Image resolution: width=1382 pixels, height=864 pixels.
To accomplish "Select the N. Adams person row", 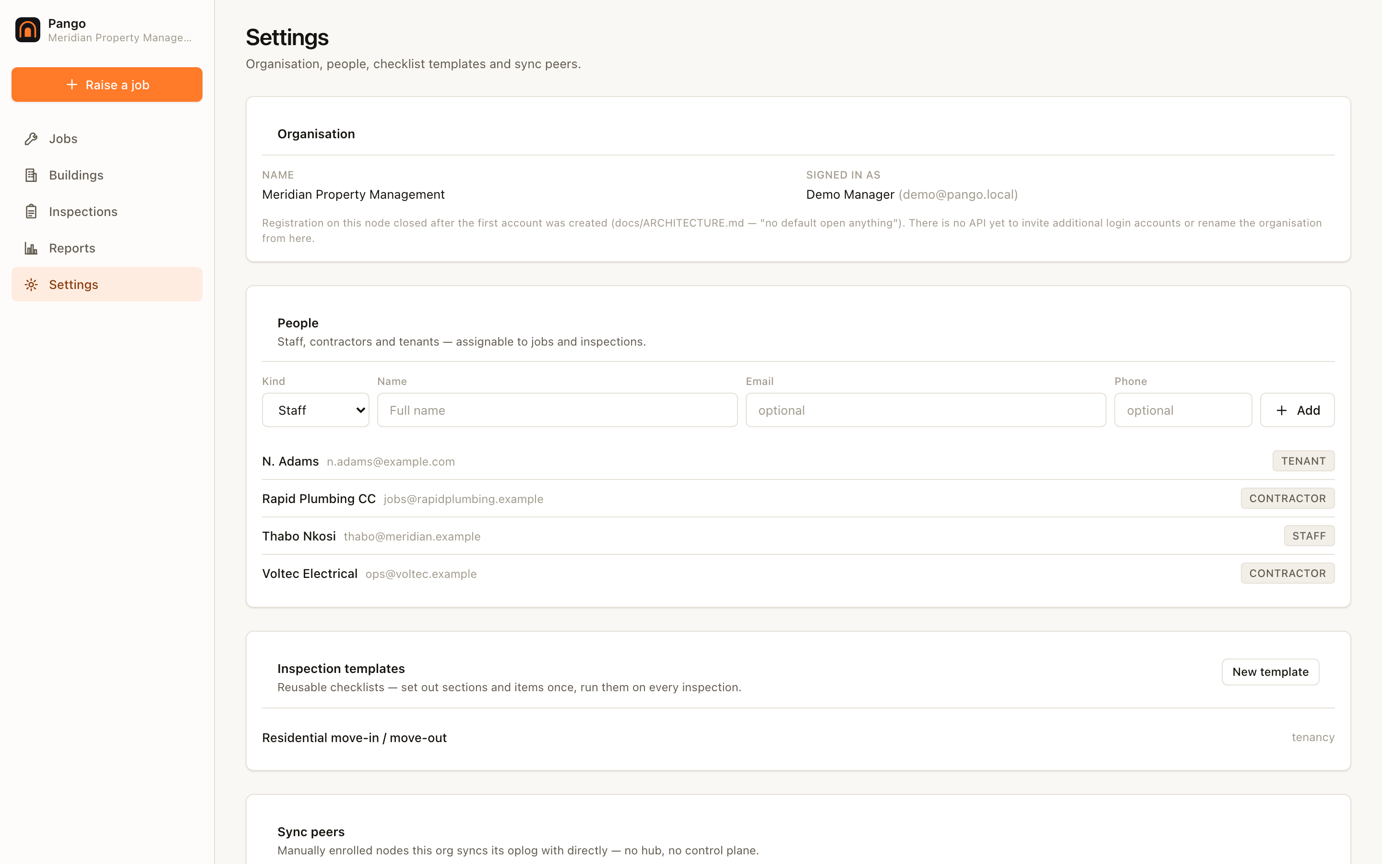I will (x=798, y=461).
